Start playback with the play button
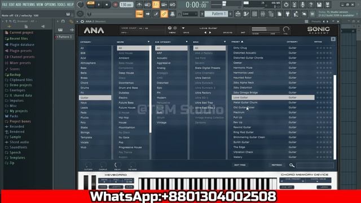Screen dimensions: 361x203 point(99,5)
